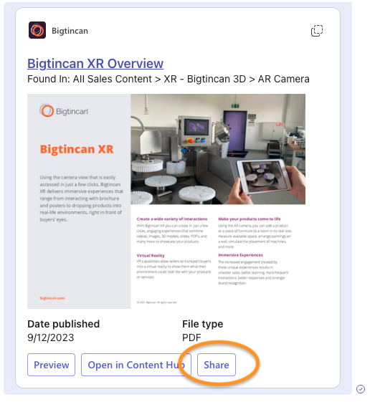The height and width of the screenshot is (402, 375).
Task: Open the Bigtincan XR Overview link
Action: tap(95, 63)
